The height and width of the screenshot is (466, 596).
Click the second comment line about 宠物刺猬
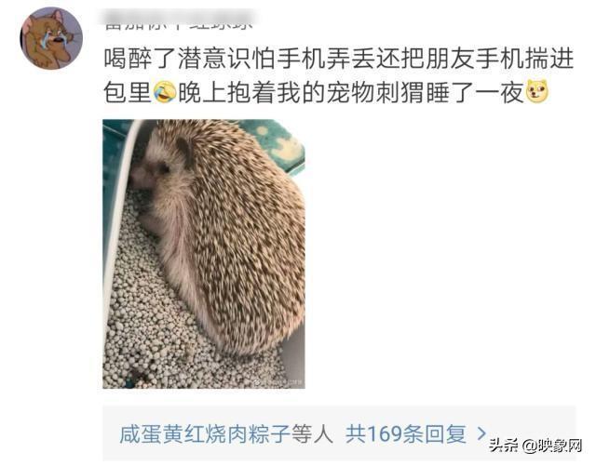326,92
